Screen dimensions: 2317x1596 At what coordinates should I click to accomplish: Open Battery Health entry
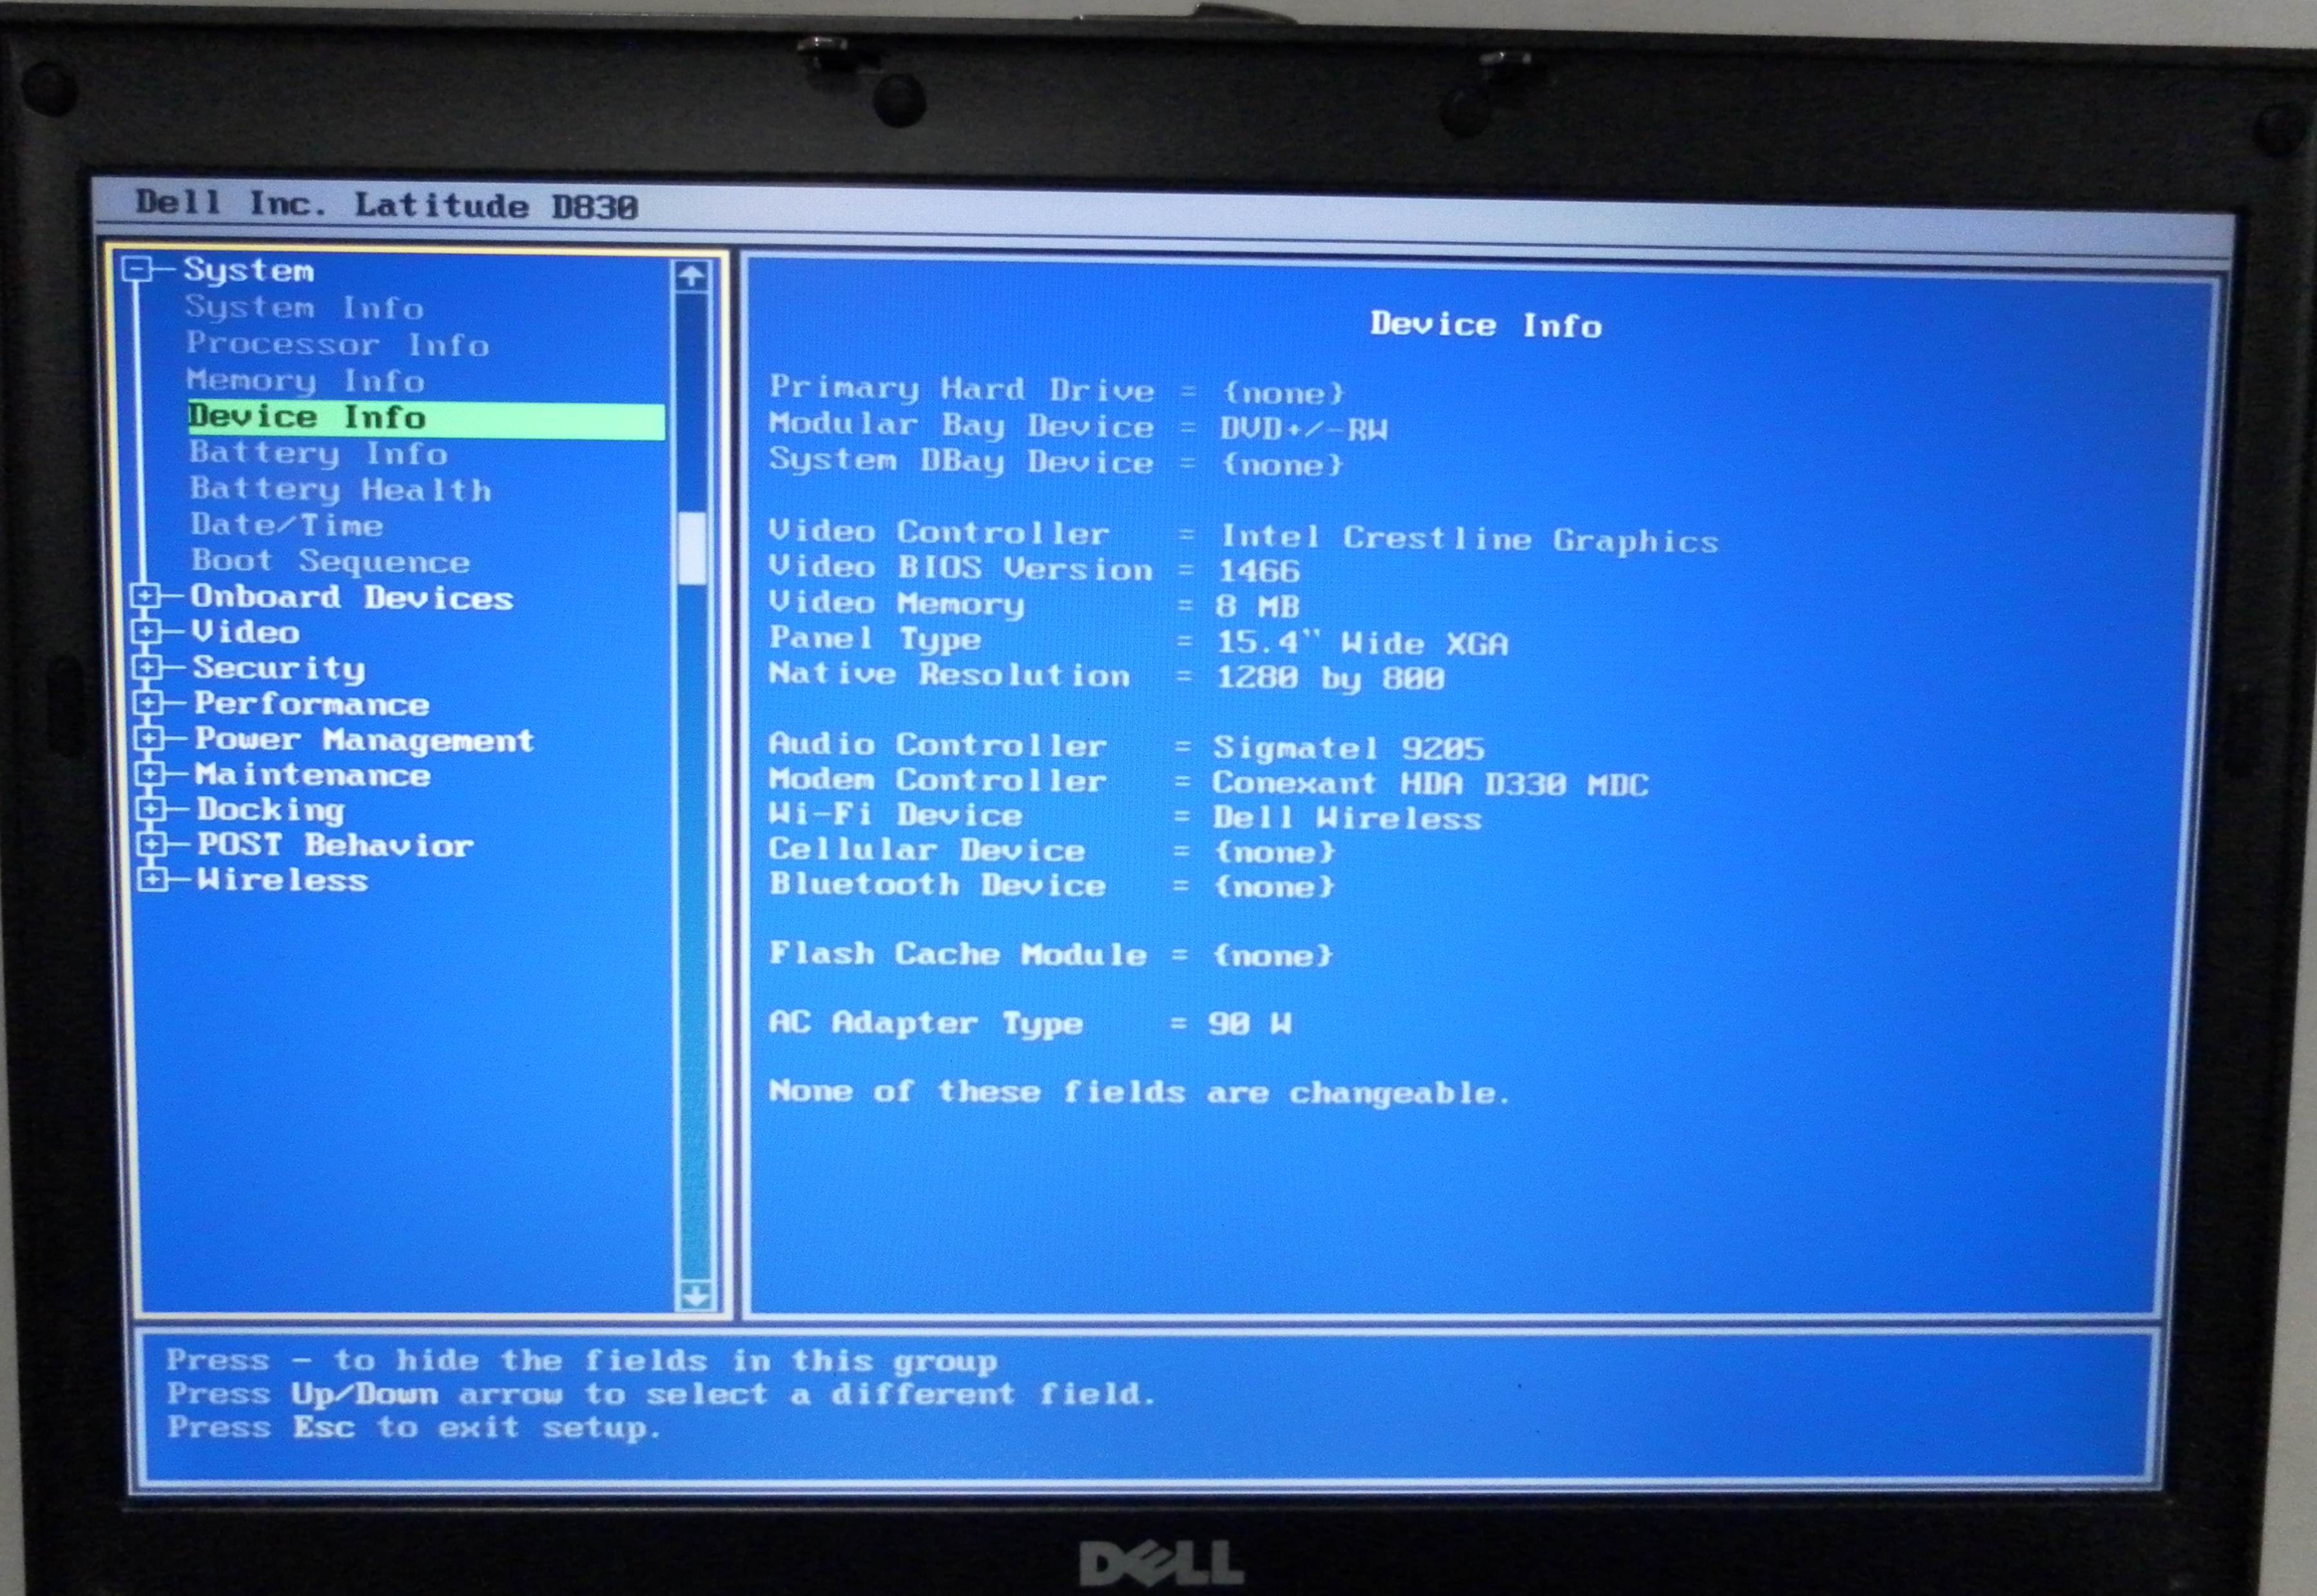[341, 489]
